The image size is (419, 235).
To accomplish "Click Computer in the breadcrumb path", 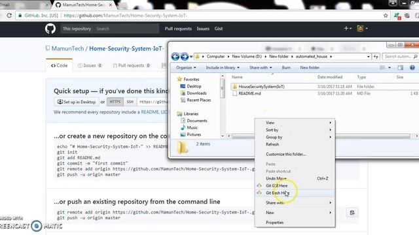I will click(215, 57).
